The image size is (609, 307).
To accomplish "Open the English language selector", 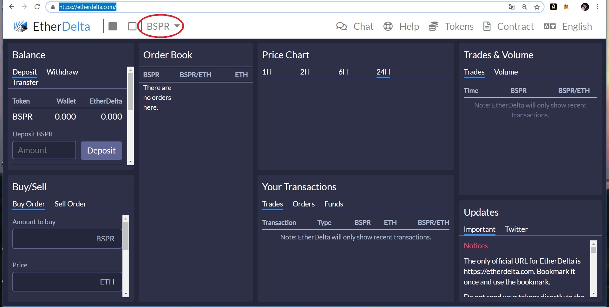I will [577, 26].
